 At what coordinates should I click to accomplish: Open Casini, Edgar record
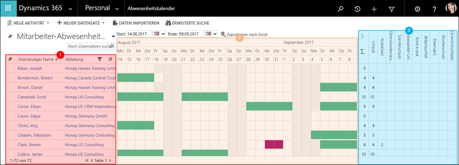(x=29, y=116)
